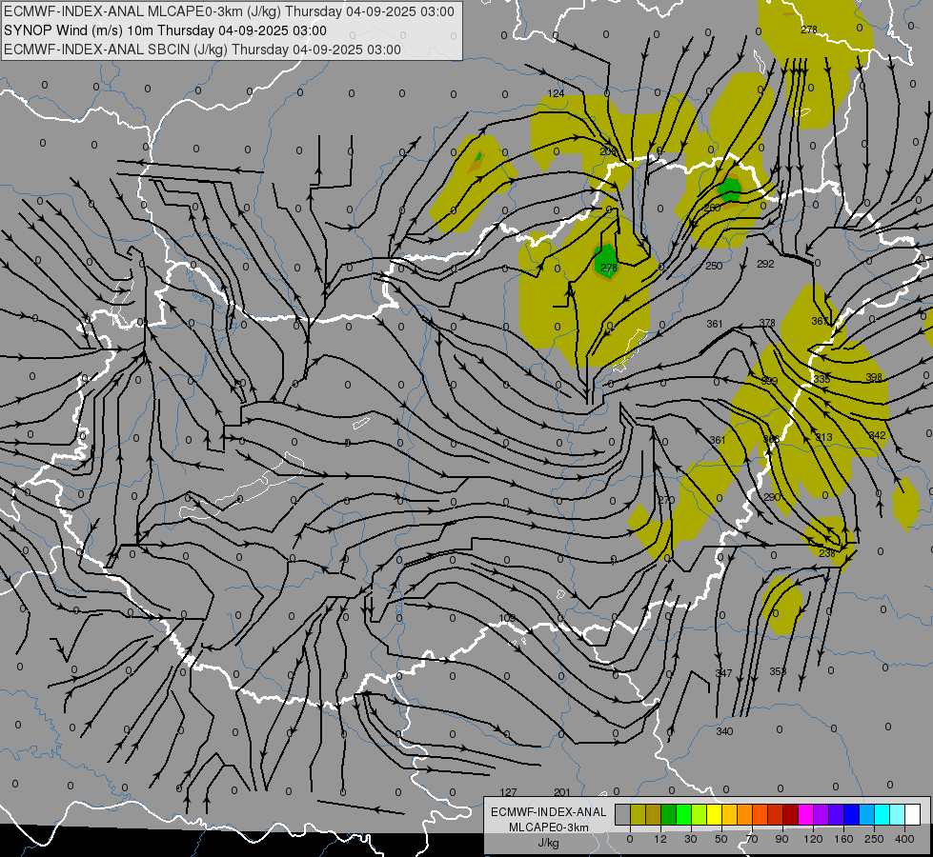Click the map value 292
Screen dimensions: 933x857
(766, 264)
